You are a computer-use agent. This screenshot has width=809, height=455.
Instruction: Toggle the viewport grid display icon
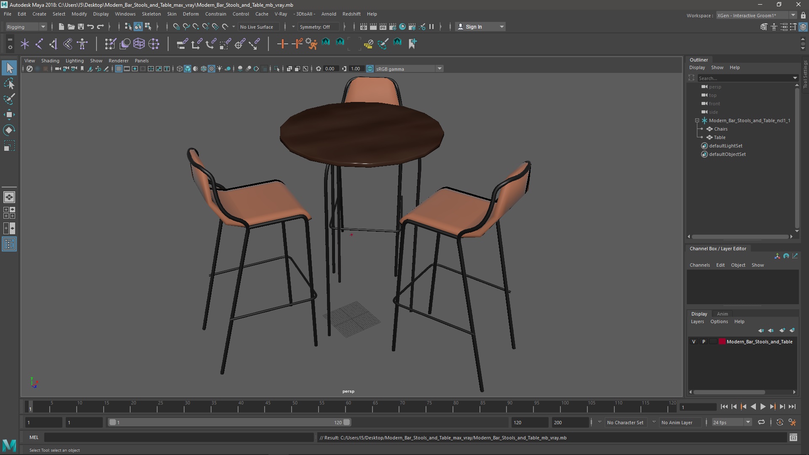[119, 69]
